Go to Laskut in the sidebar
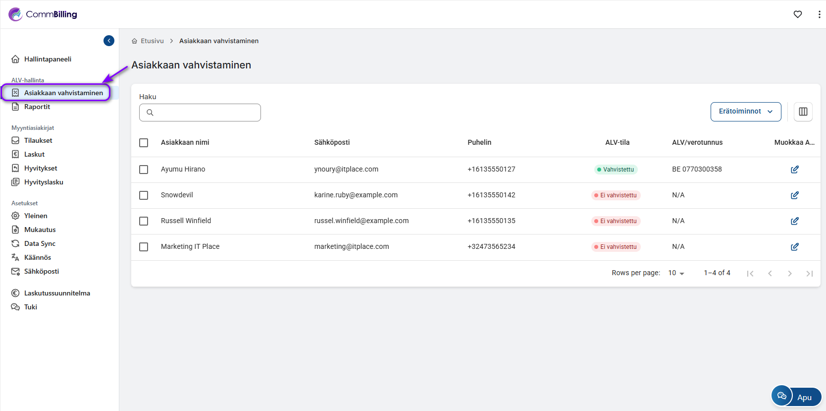Screen dimensions: 826x411 [34, 154]
